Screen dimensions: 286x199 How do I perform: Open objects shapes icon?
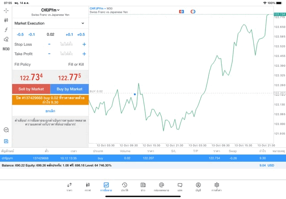tap(6, 39)
